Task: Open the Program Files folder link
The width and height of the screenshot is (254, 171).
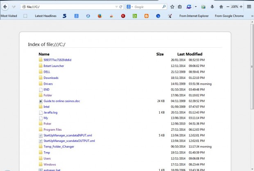Action: pyautogui.click(x=52, y=129)
